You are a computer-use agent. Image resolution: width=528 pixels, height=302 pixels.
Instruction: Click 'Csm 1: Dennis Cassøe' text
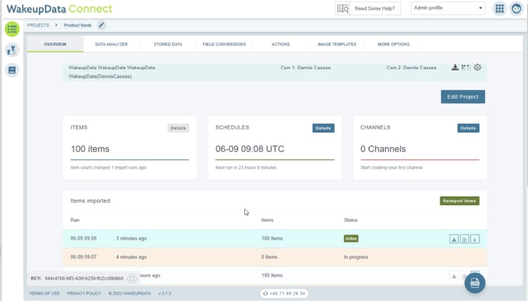pos(305,68)
